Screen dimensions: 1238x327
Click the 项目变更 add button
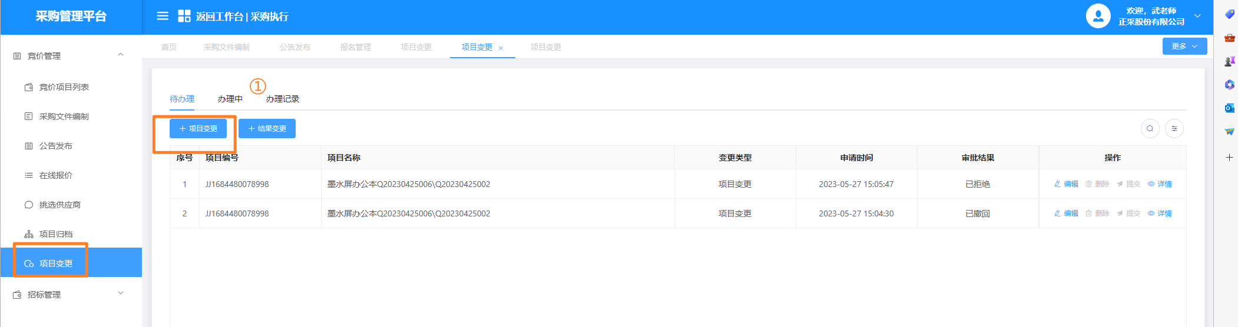[198, 128]
